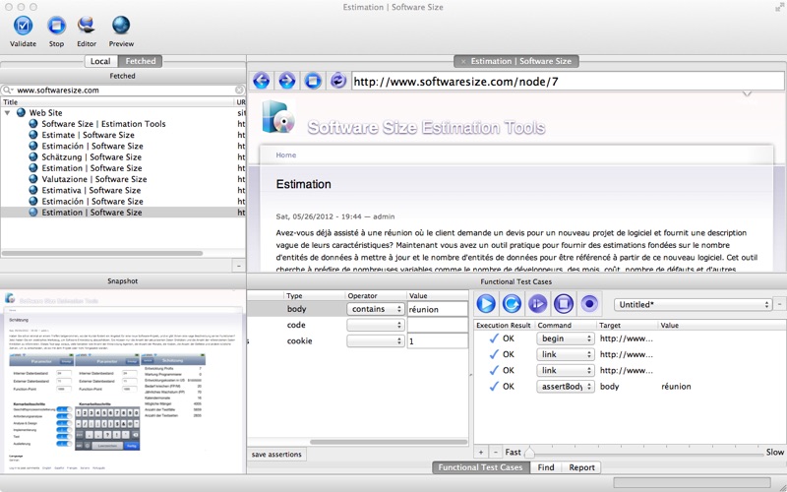
Task: Stop test case execution with square button
Action: pos(564,304)
